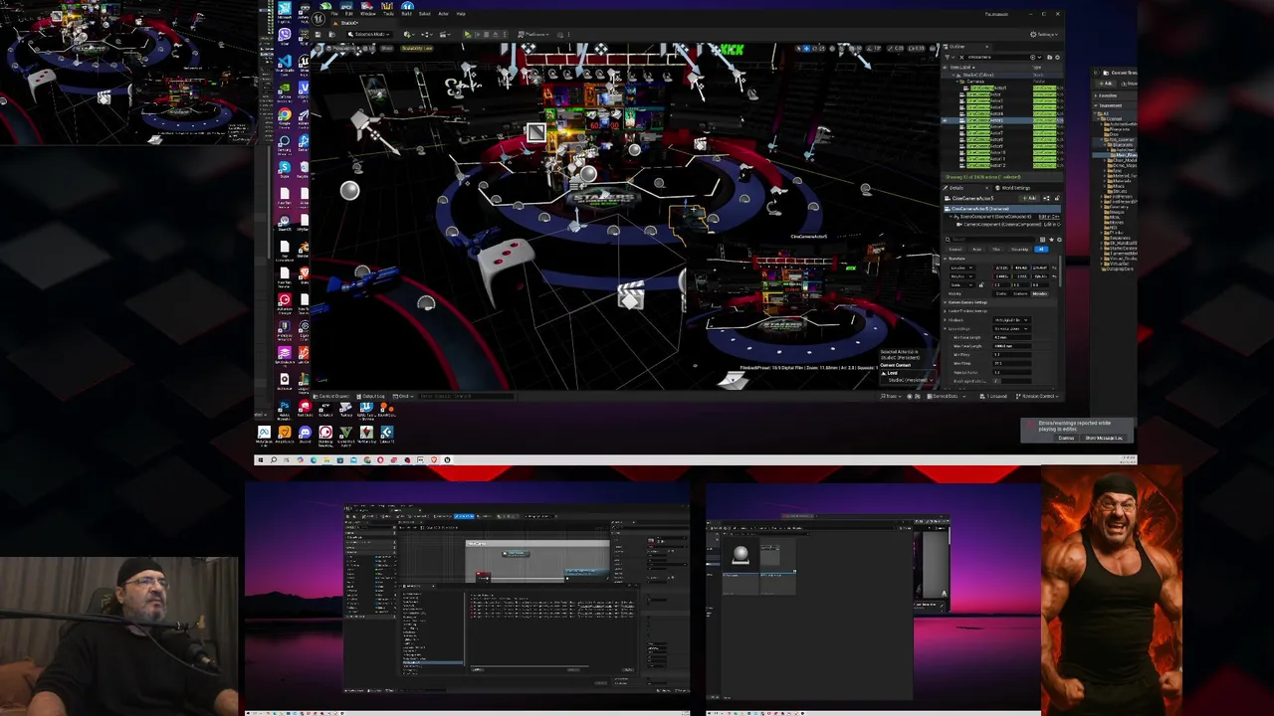Select the Actor filter in Details
This screenshot has height=716, width=1274.
[x=977, y=250]
